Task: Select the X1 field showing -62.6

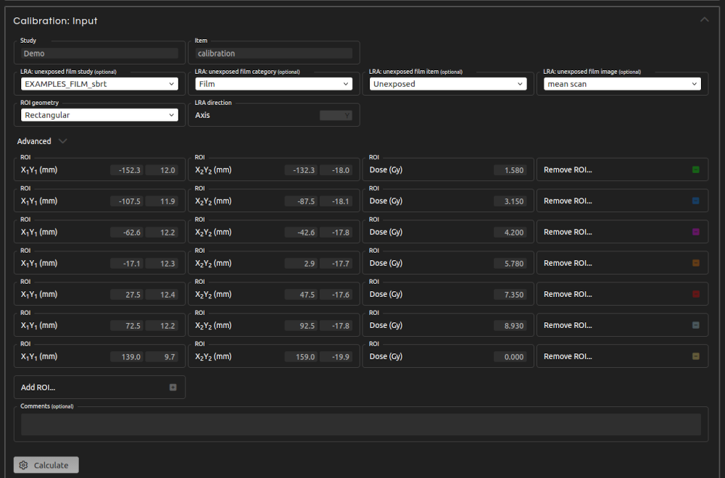Action: click(127, 232)
